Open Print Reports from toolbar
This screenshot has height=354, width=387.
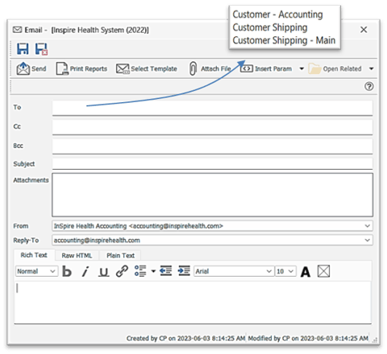pos(81,69)
